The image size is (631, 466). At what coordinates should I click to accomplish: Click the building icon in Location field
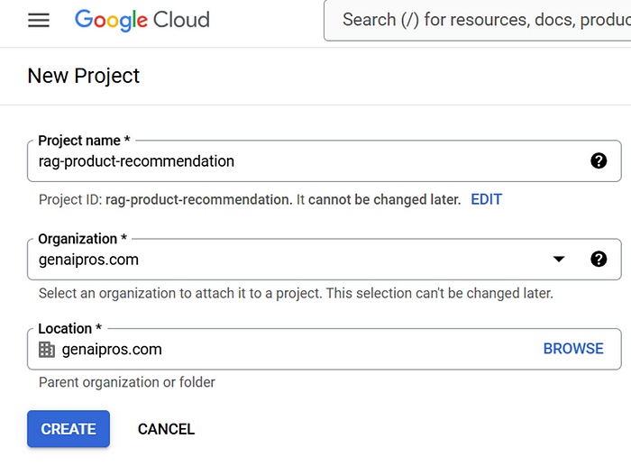pyautogui.click(x=47, y=350)
